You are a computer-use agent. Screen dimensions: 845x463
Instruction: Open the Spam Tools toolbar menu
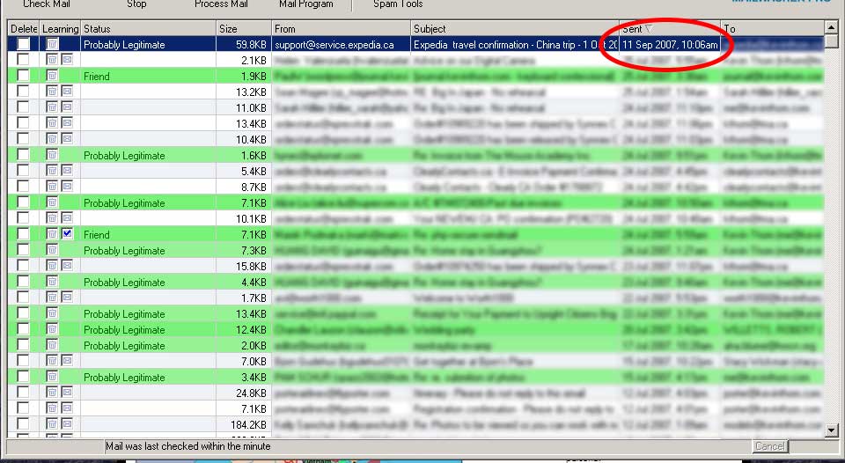[398, 4]
